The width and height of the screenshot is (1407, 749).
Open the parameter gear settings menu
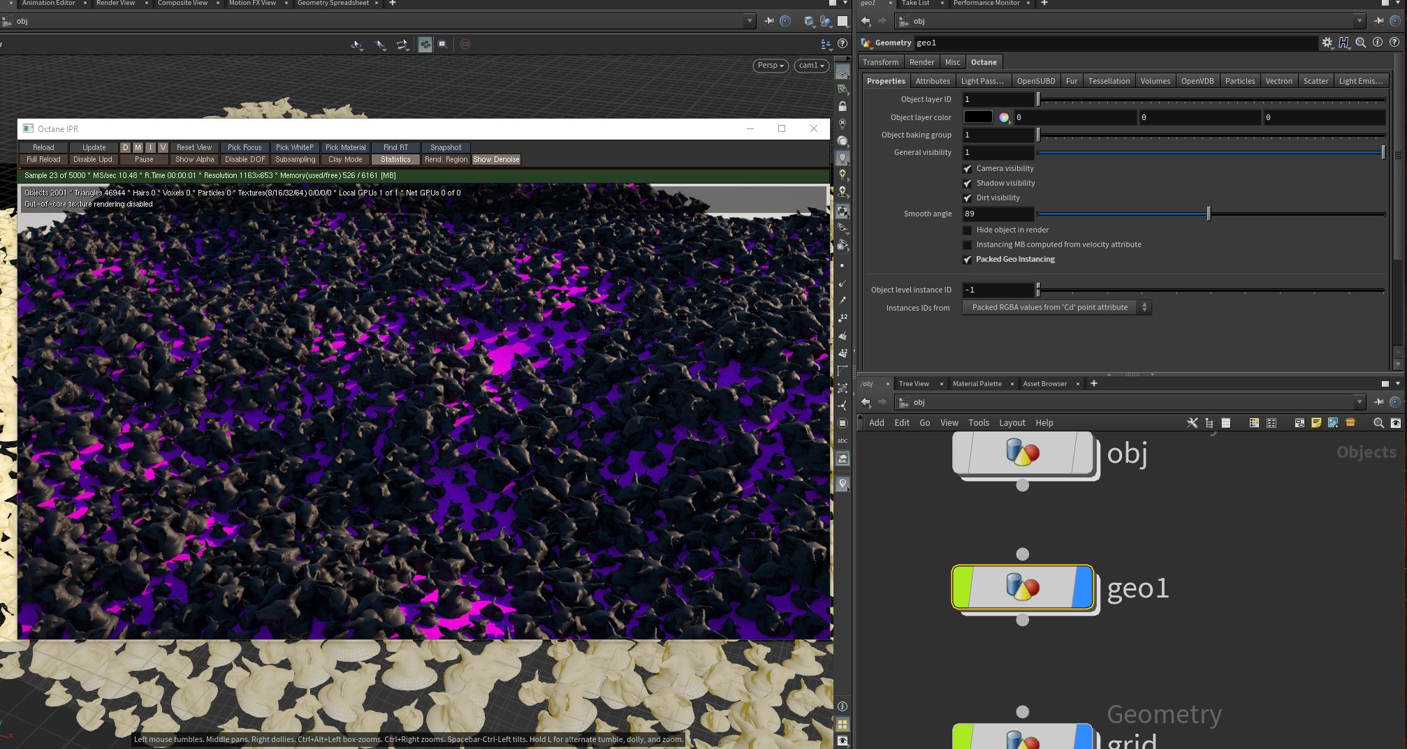[1327, 43]
